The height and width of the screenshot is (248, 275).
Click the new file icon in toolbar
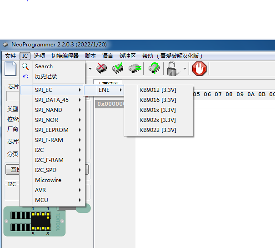(10, 69)
